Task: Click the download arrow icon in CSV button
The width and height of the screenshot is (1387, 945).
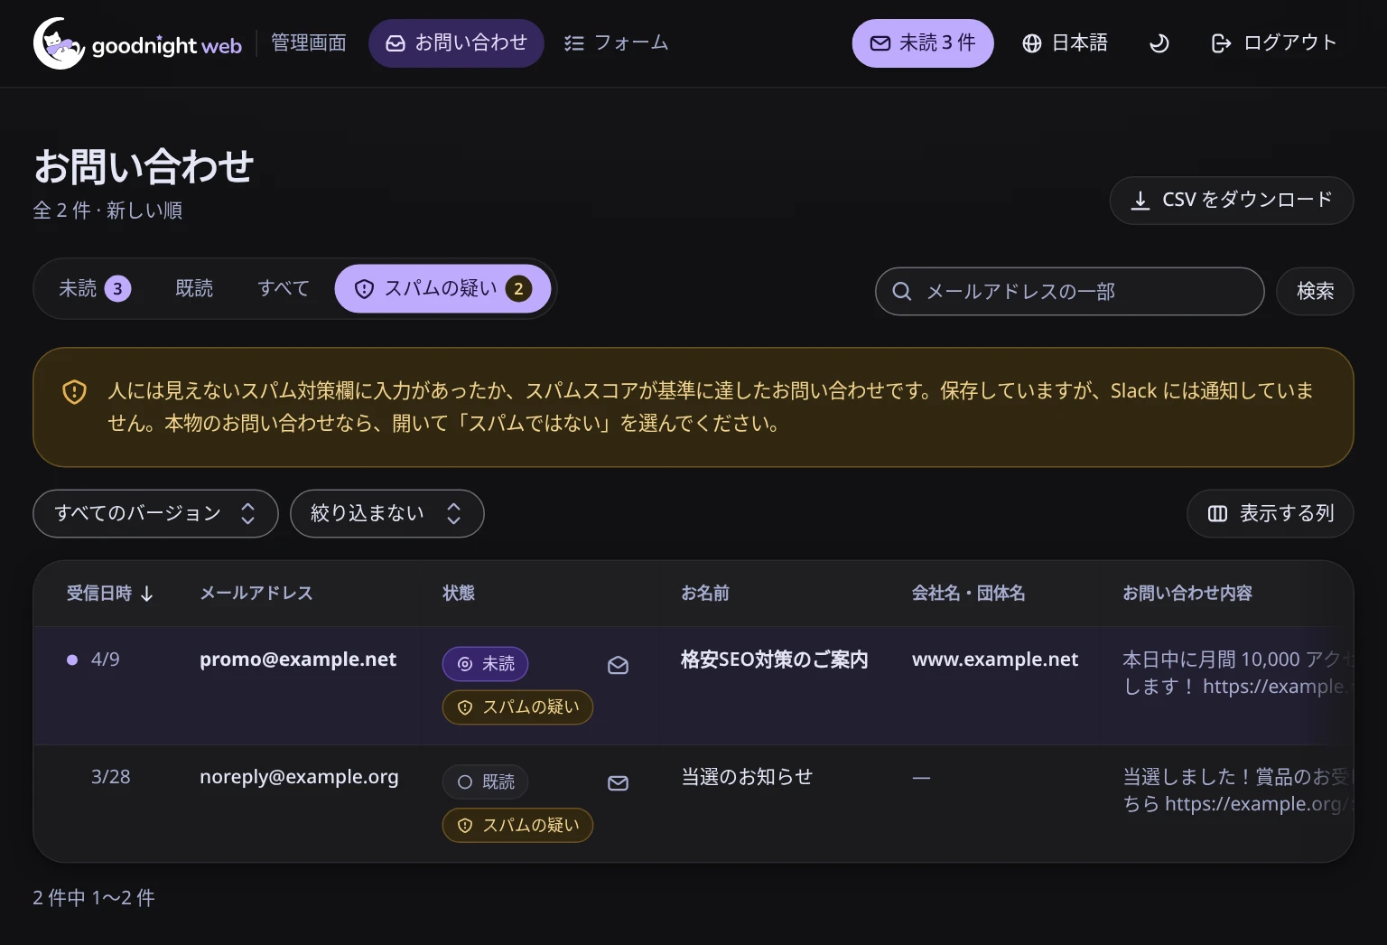Action: click(1140, 201)
